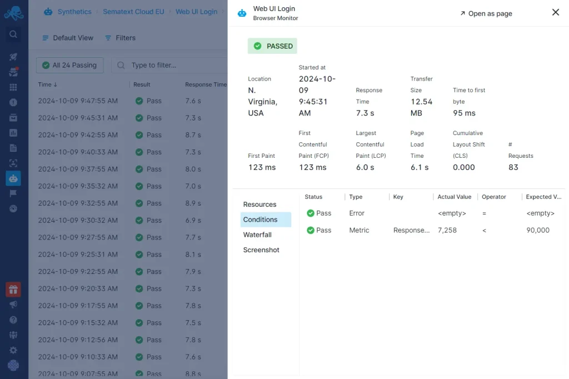Select the Synthetics robot sidebar icon

click(13, 178)
